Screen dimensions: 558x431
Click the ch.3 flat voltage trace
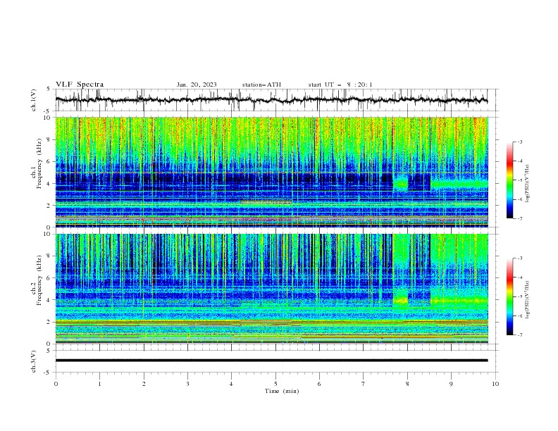[x=271, y=361]
